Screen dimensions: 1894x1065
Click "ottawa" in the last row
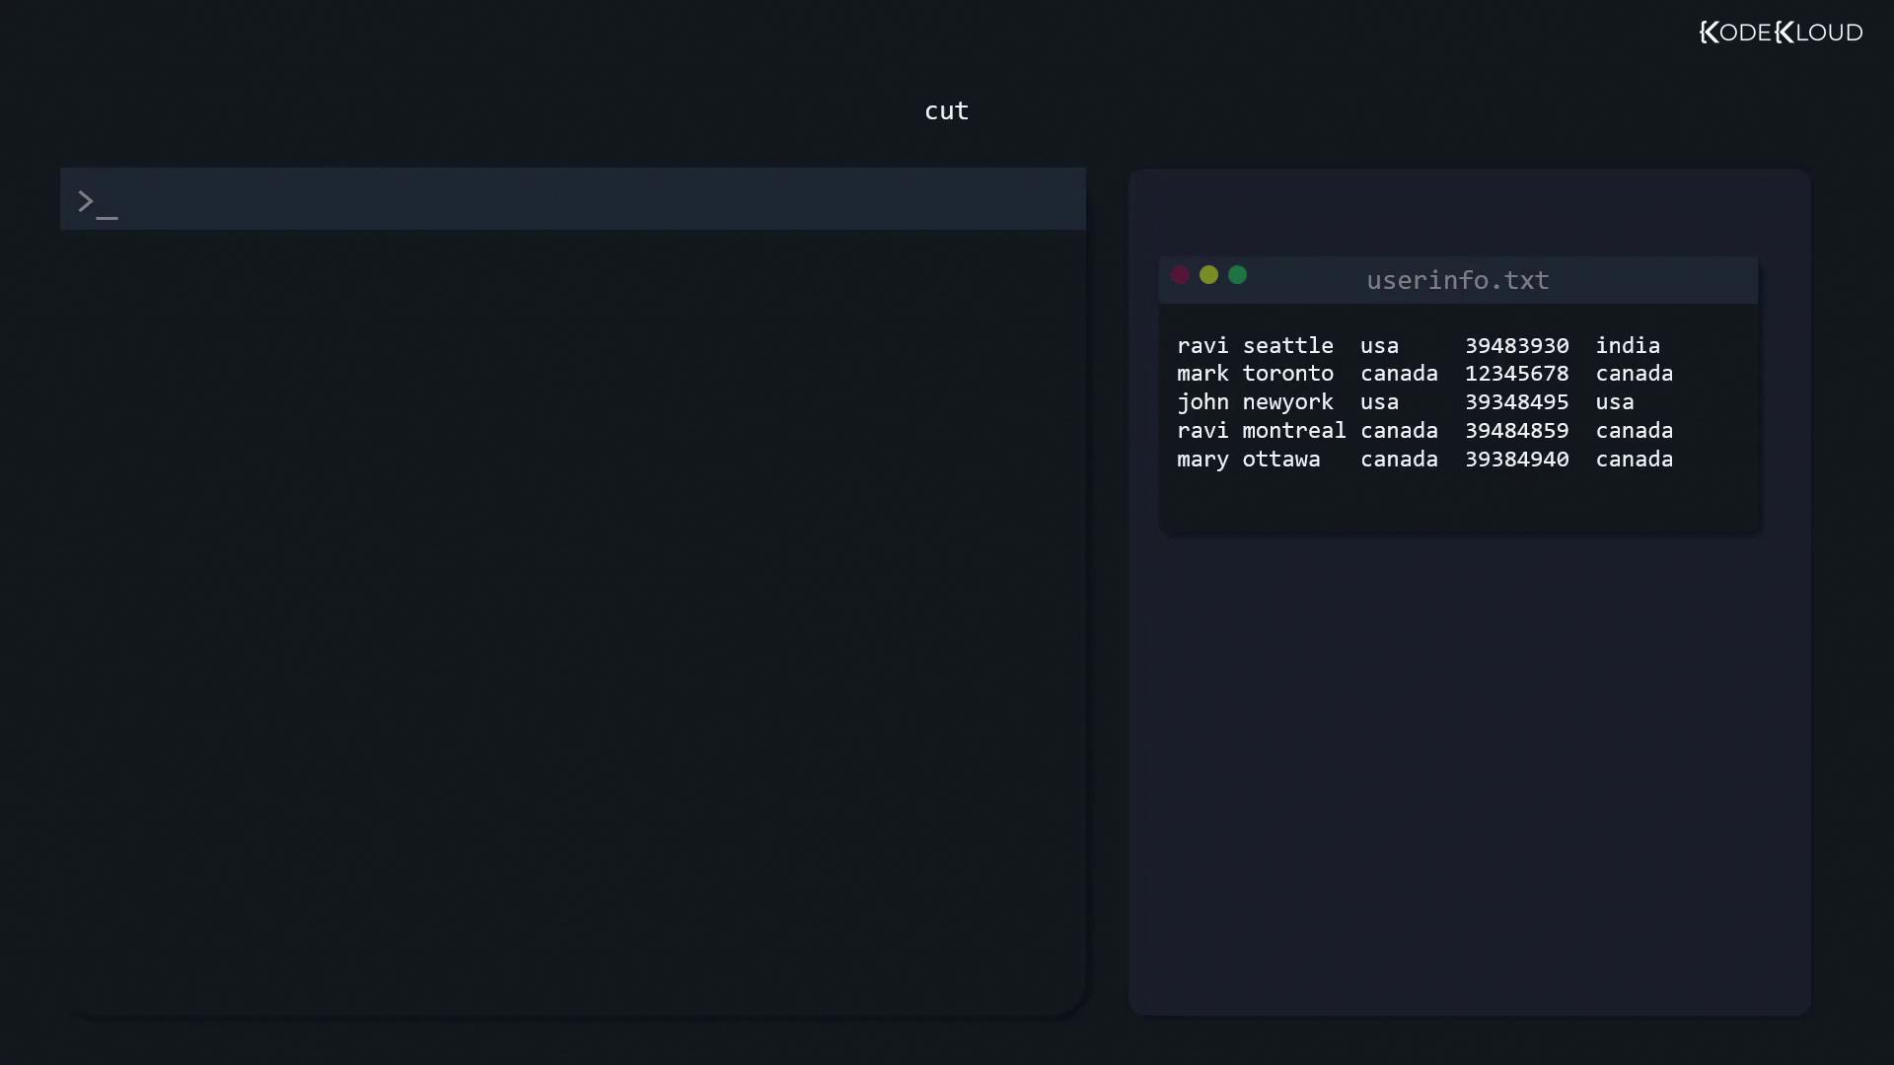click(1280, 460)
